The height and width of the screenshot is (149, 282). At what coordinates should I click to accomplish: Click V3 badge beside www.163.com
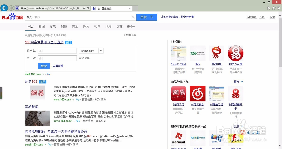tap(78, 99)
